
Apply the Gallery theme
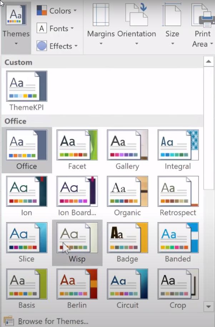click(127, 150)
